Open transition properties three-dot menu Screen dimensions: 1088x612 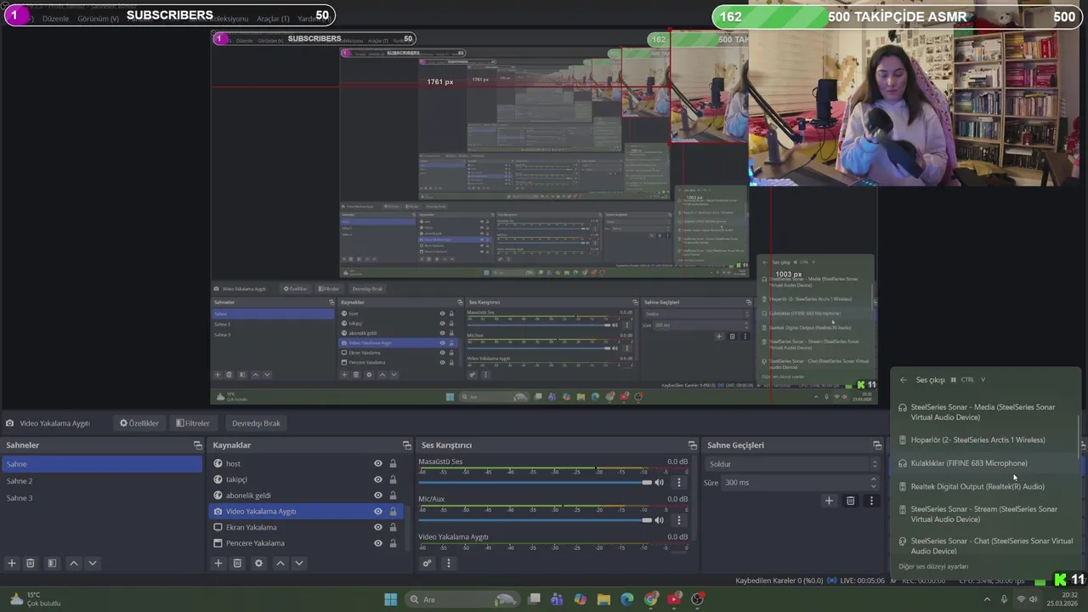coord(871,501)
